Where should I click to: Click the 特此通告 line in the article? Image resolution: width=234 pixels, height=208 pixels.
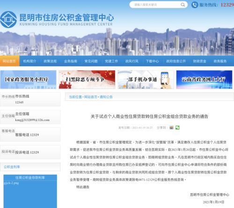pos(83,187)
